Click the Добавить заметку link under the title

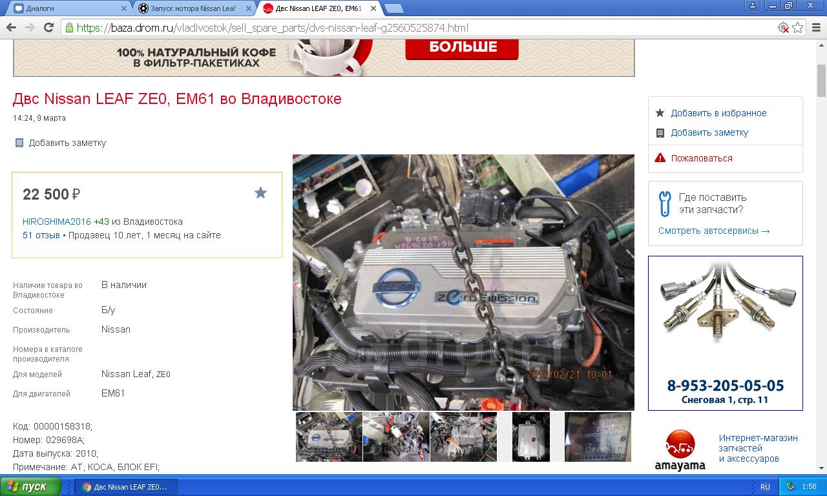click(67, 143)
